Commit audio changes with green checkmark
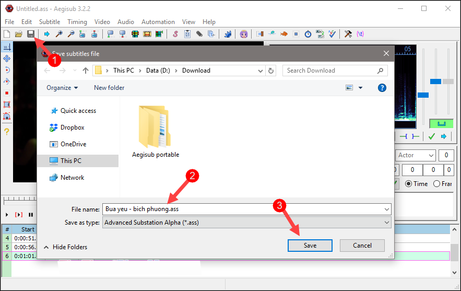The image size is (461, 291). (x=432, y=136)
